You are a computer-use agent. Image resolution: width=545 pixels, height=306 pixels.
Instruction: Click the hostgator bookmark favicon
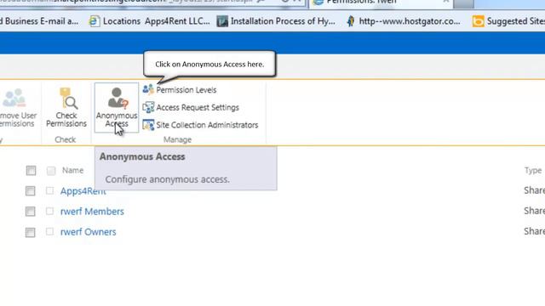[351, 21]
